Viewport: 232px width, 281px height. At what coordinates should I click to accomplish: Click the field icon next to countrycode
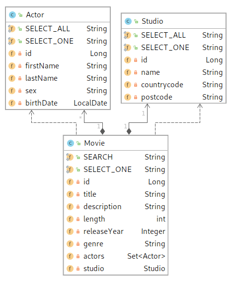point(128,85)
